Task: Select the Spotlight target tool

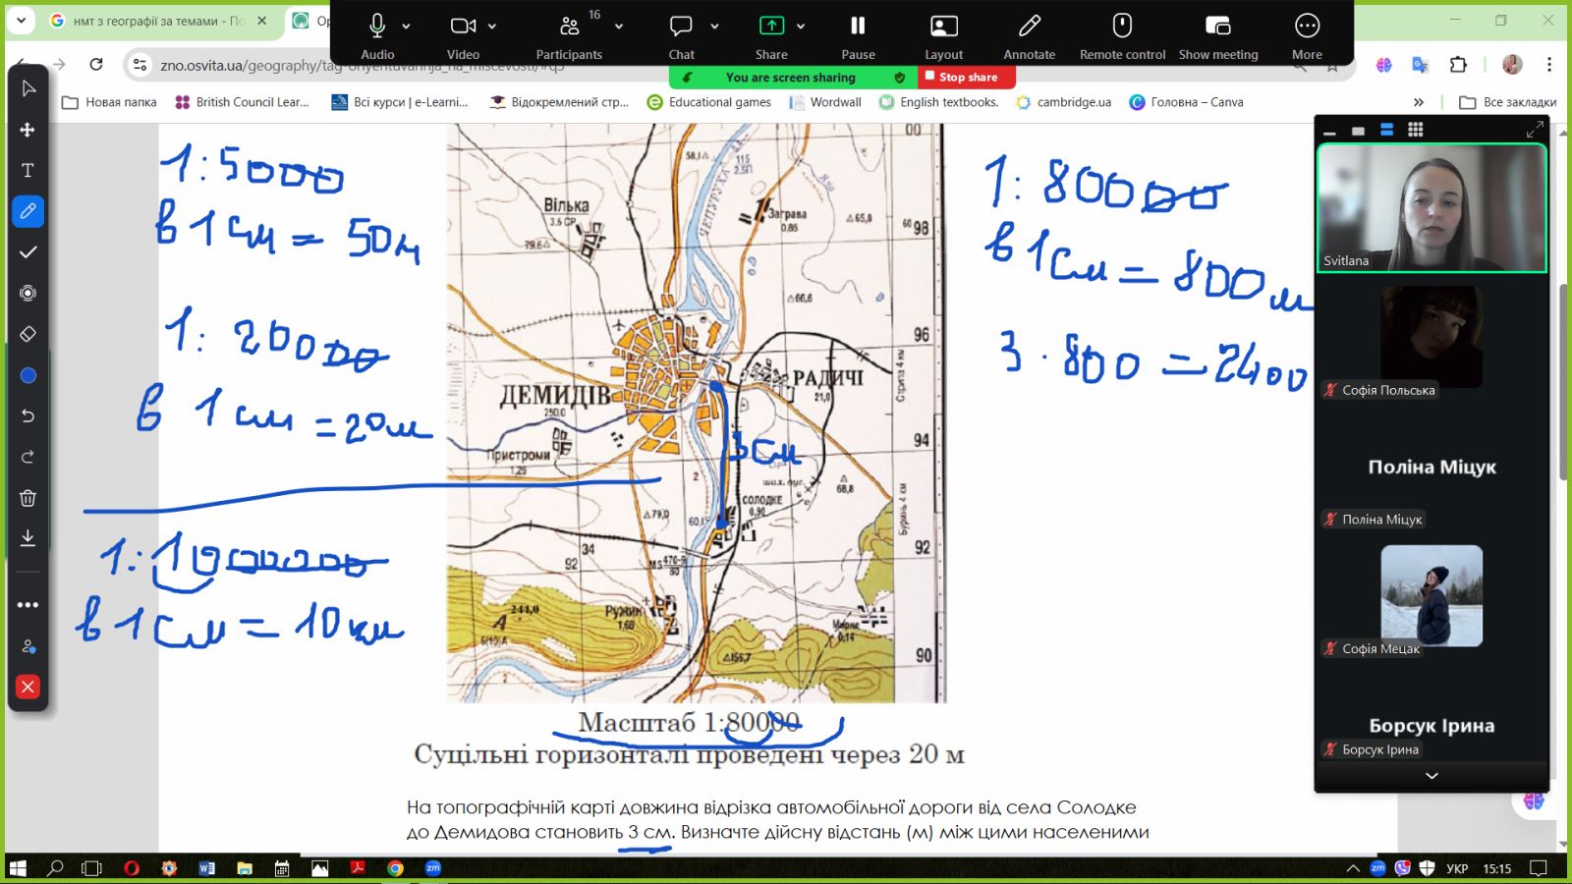Action: click(x=28, y=294)
